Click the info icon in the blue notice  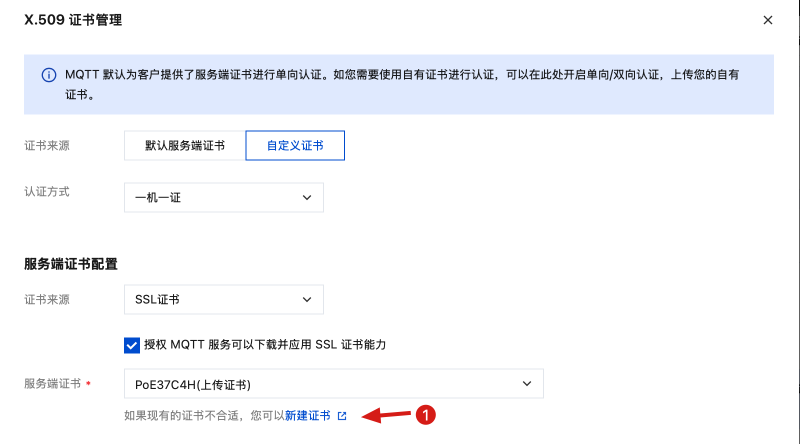pos(48,75)
